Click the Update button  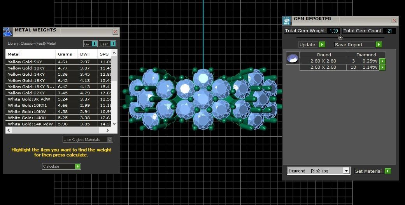tap(312, 44)
